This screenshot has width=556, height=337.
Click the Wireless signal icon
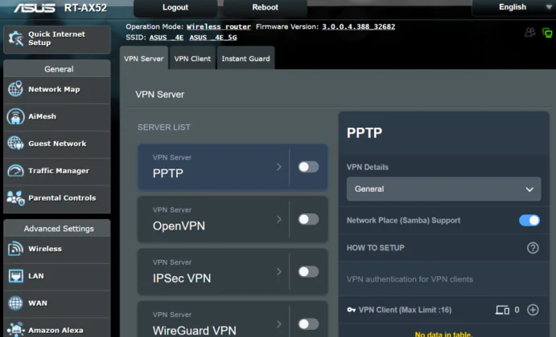click(15, 249)
